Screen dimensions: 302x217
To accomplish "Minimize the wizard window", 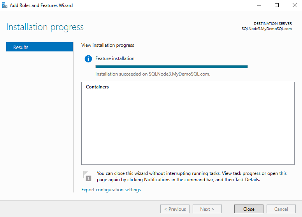I will point(259,5).
